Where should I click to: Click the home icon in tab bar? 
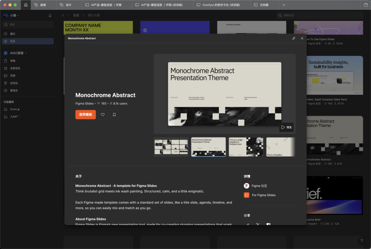pos(26,5)
